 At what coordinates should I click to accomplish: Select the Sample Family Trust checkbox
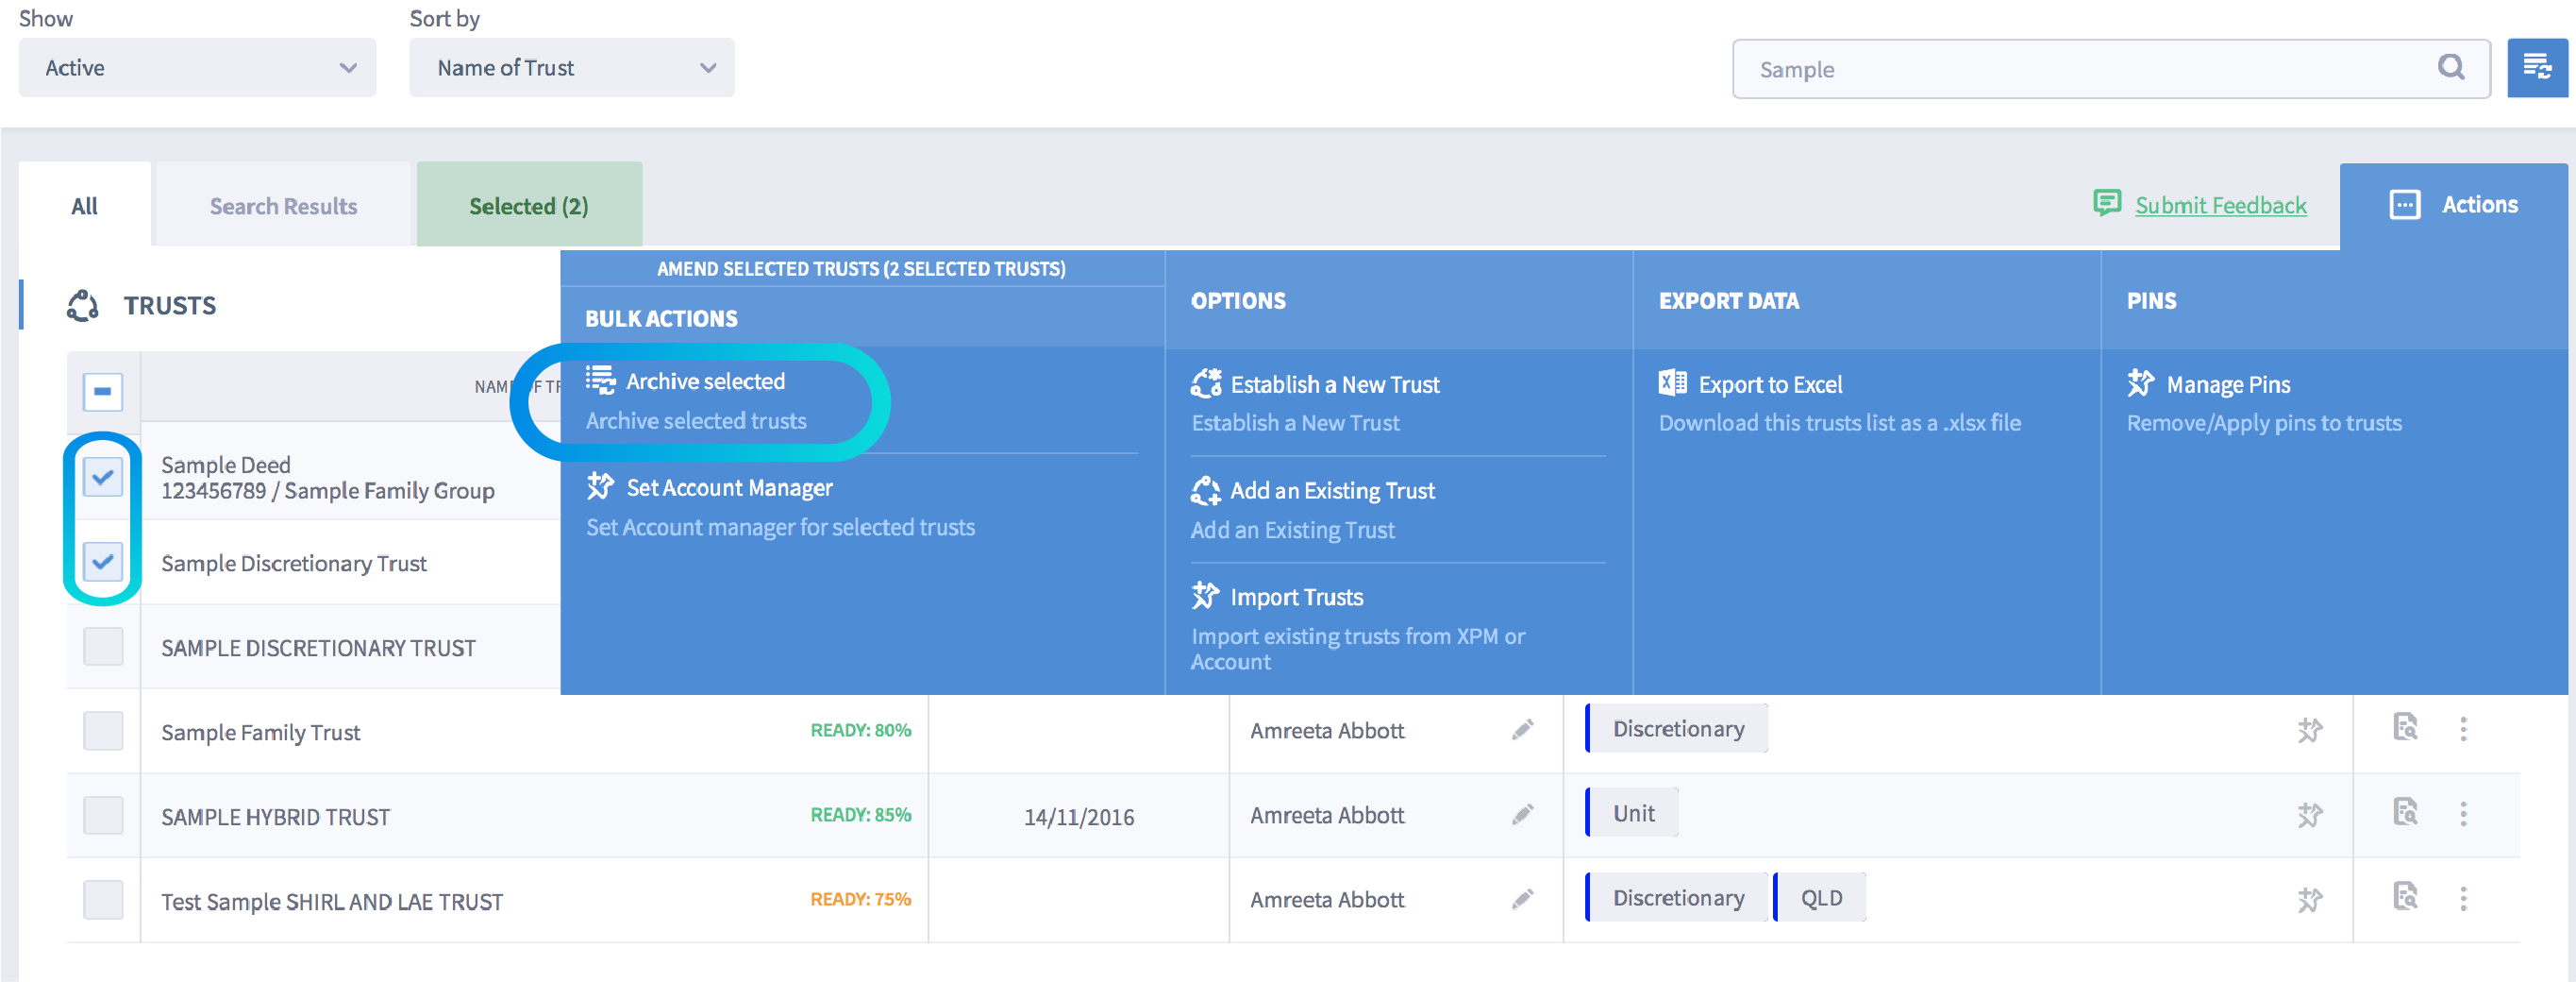[x=103, y=731]
